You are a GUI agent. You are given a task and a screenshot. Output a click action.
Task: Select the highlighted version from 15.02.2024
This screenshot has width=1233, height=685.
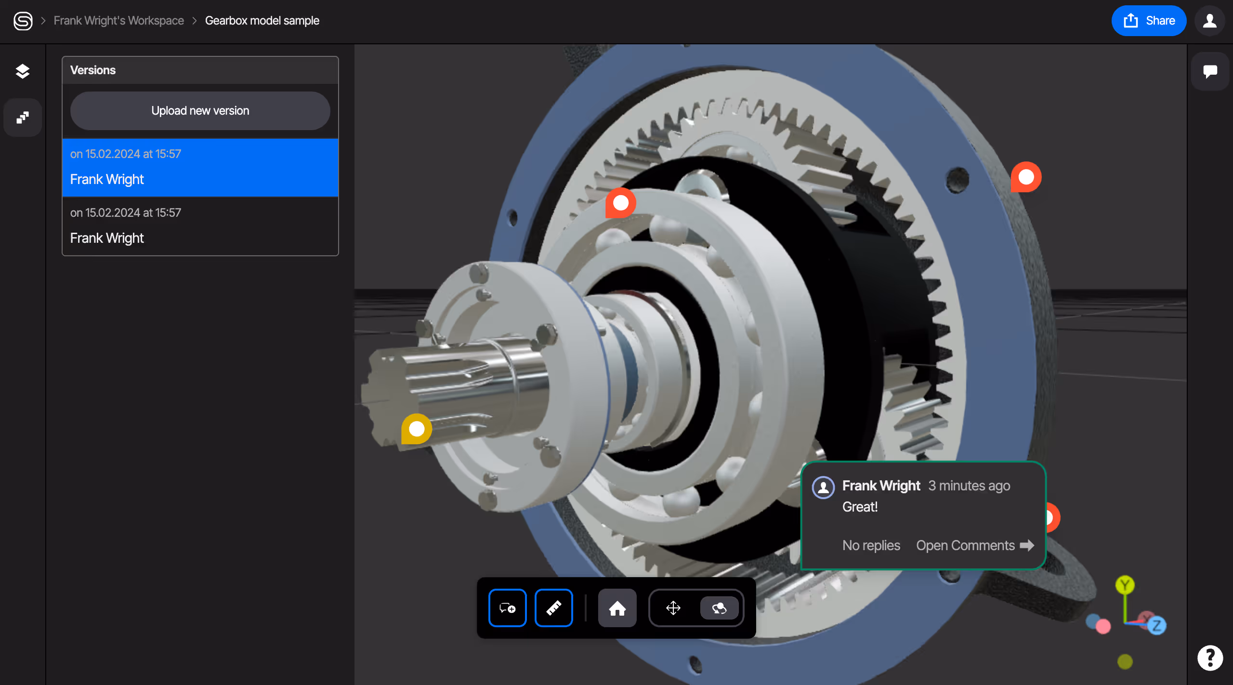click(200, 168)
